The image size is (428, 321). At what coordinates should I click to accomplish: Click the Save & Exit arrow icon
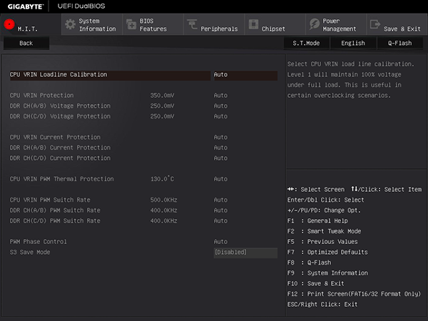click(374, 24)
